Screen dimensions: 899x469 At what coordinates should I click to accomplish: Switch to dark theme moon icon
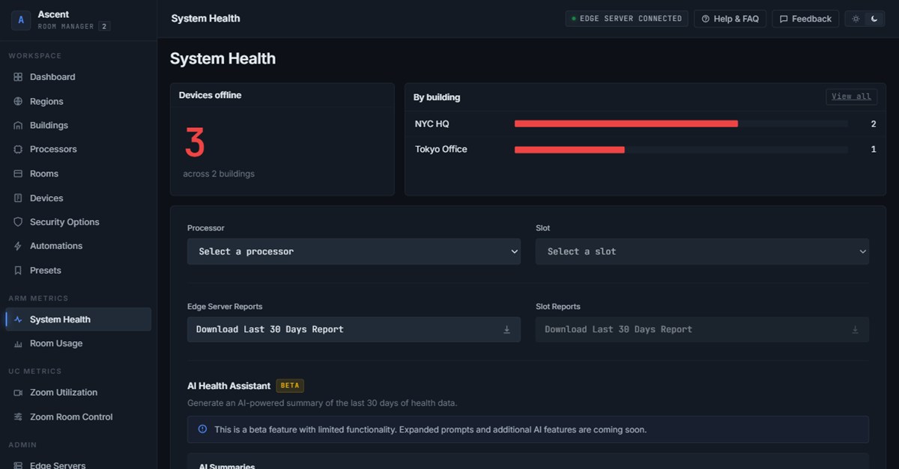874,19
